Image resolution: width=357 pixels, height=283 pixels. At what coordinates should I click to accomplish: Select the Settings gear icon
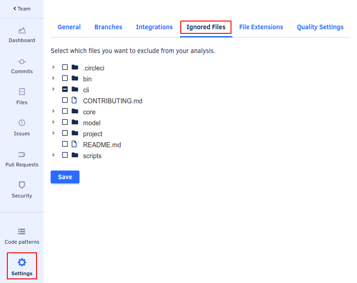(x=22, y=262)
